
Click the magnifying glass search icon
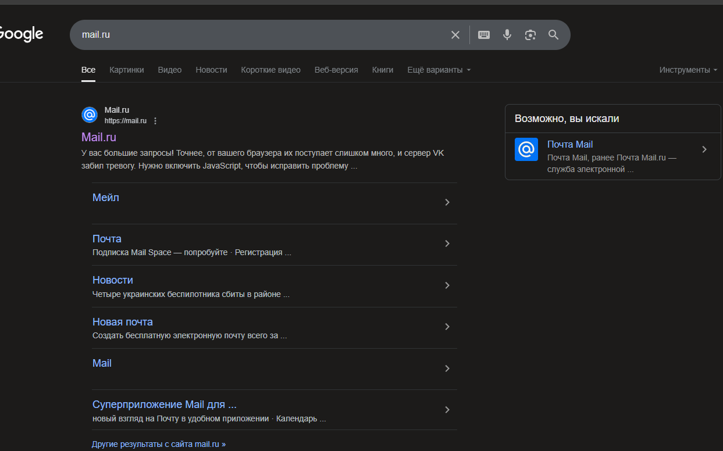(553, 35)
